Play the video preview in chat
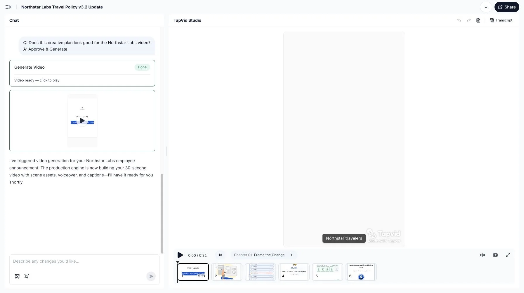The height and width of the screenshot is (293, 524). 82,121
